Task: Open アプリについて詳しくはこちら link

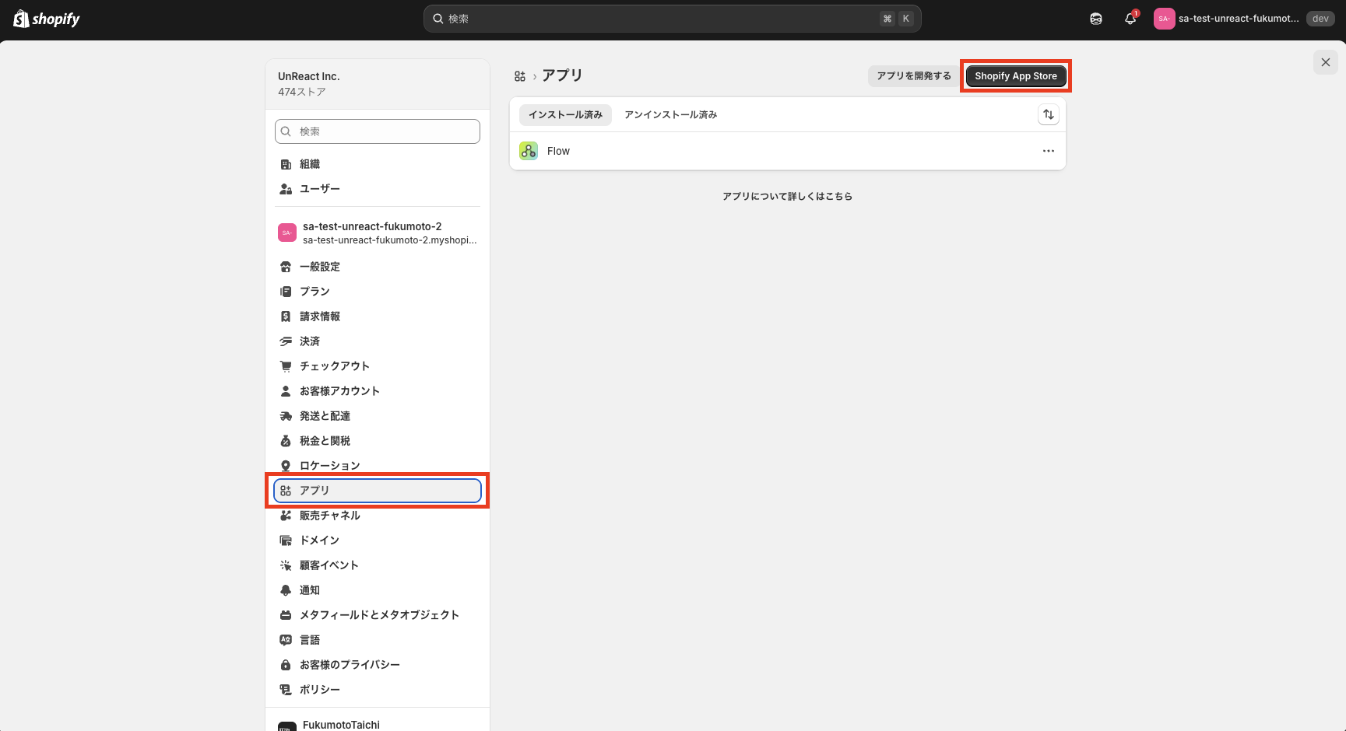Action: (787, 197)
